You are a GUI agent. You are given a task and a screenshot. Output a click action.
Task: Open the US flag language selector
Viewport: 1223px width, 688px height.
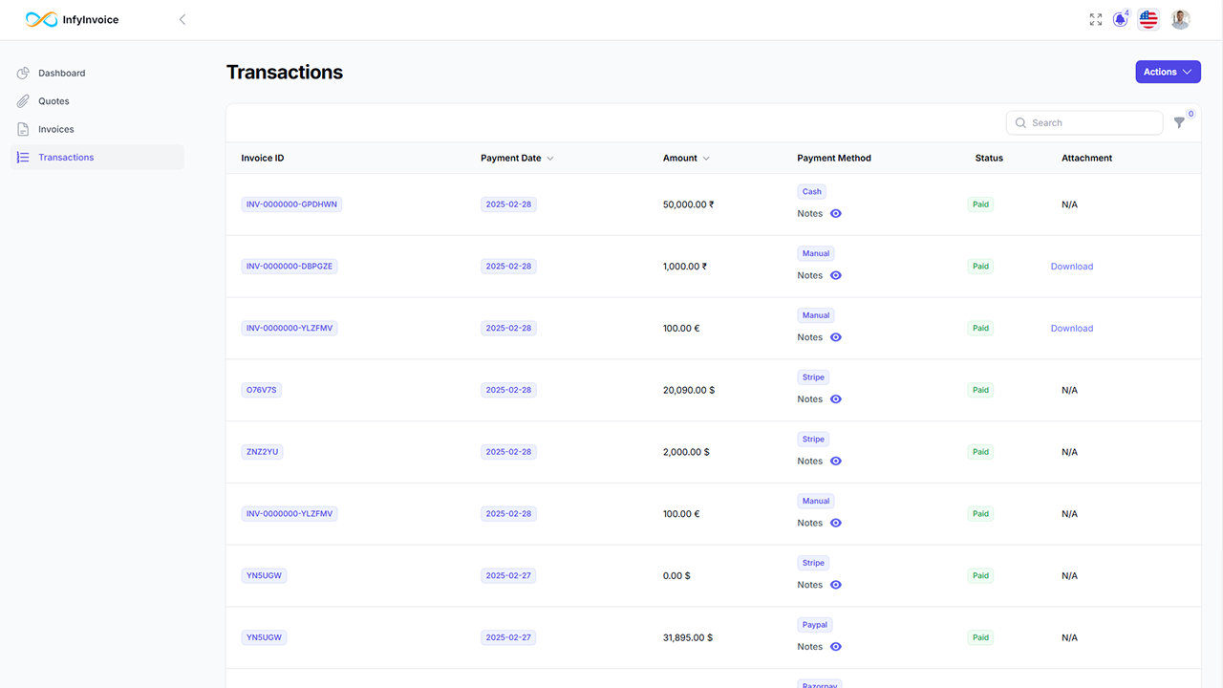(x=1148, y=18)
